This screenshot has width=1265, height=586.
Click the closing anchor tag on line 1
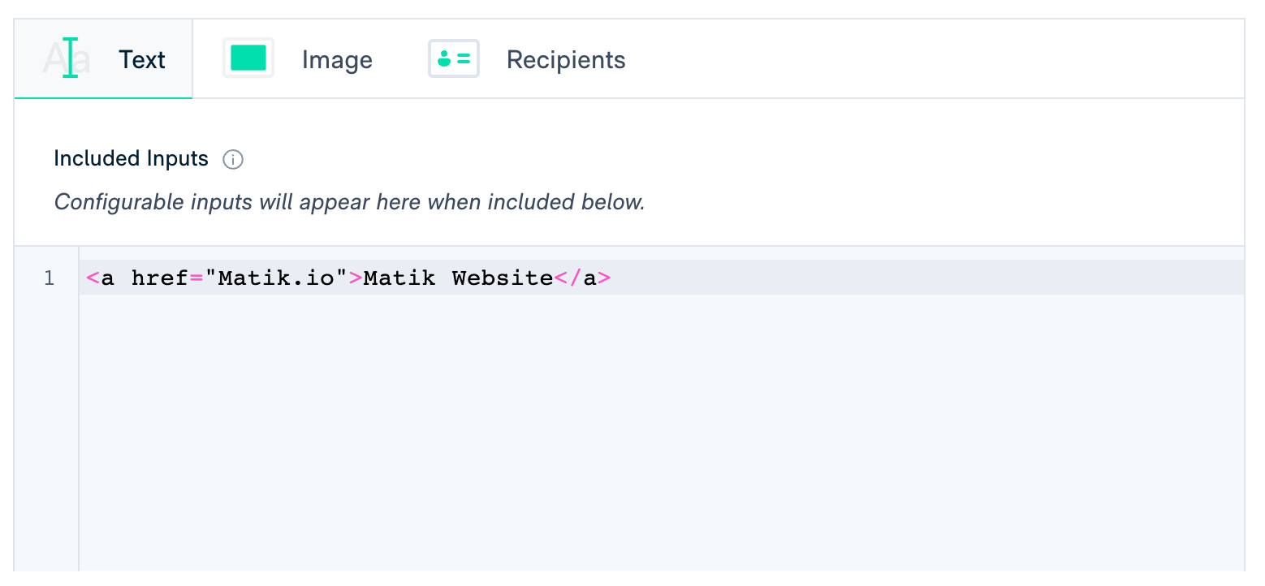[586, 278]
